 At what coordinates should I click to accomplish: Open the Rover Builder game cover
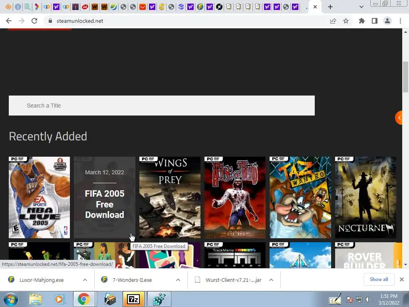pyautogui.click(x=365, y=255)
